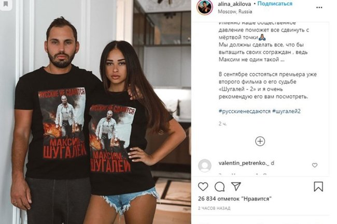Viewport: 337px width, 224px height.
Task: Like valentin_petrenko's comment with small heart
Action: [315, 165]
